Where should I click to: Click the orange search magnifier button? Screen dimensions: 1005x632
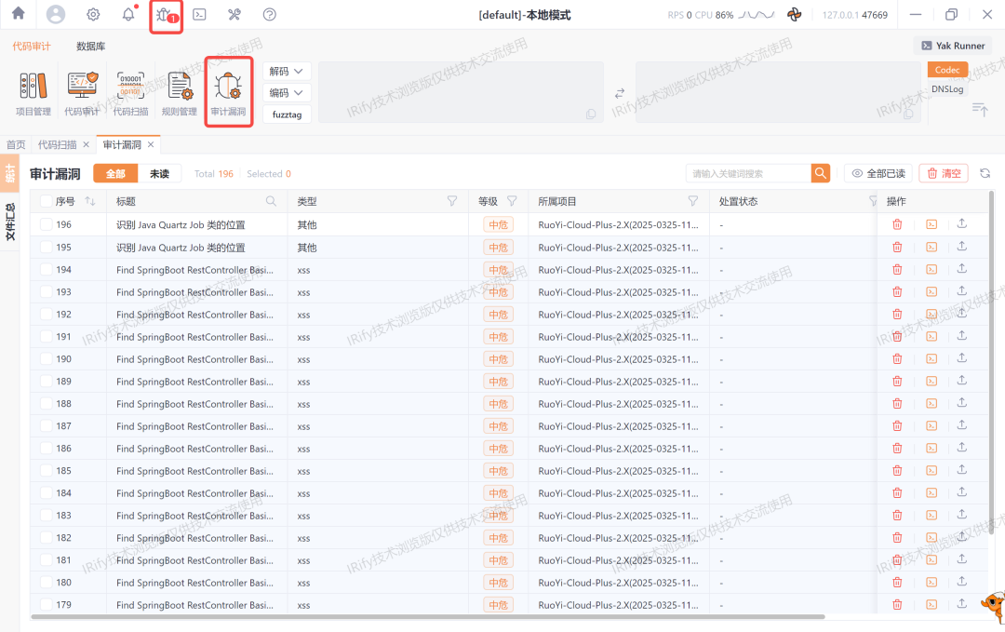(x=821, y=173)
